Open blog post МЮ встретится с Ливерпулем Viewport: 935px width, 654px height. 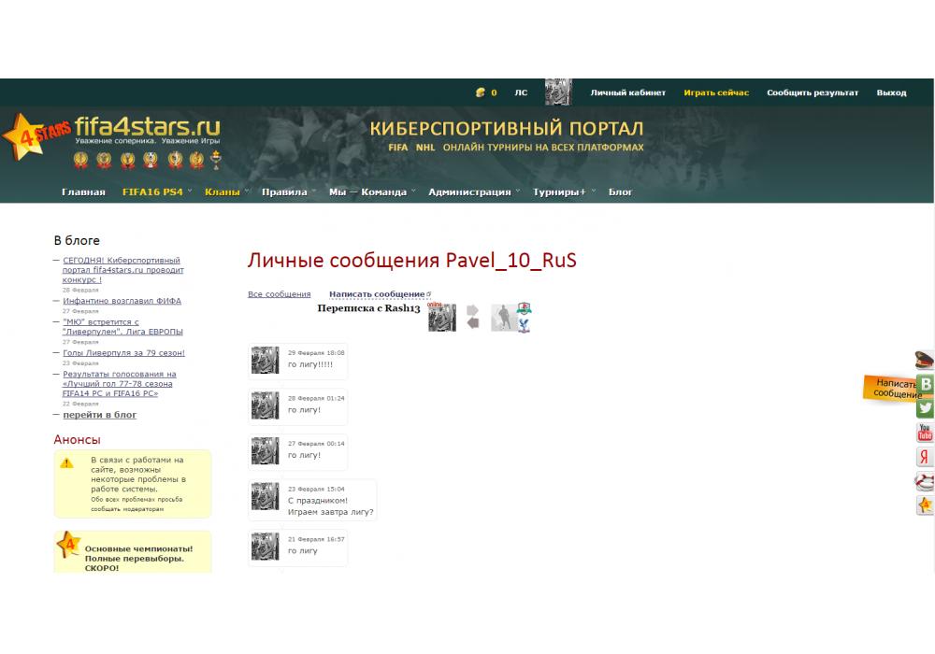[x=122, y=326]
